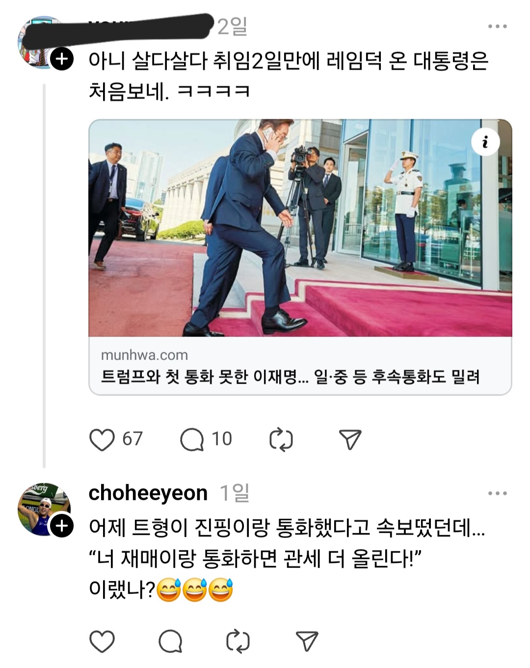Screen dimensions: 530x668
Task: Open choheeyeon's profile from the username
Action: point(148,493)
